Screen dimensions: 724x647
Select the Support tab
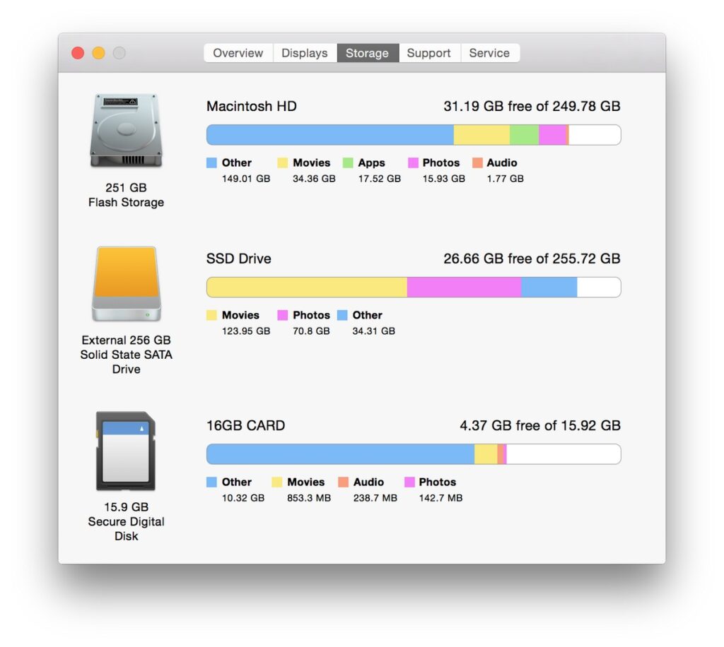(x=429, y=52)
